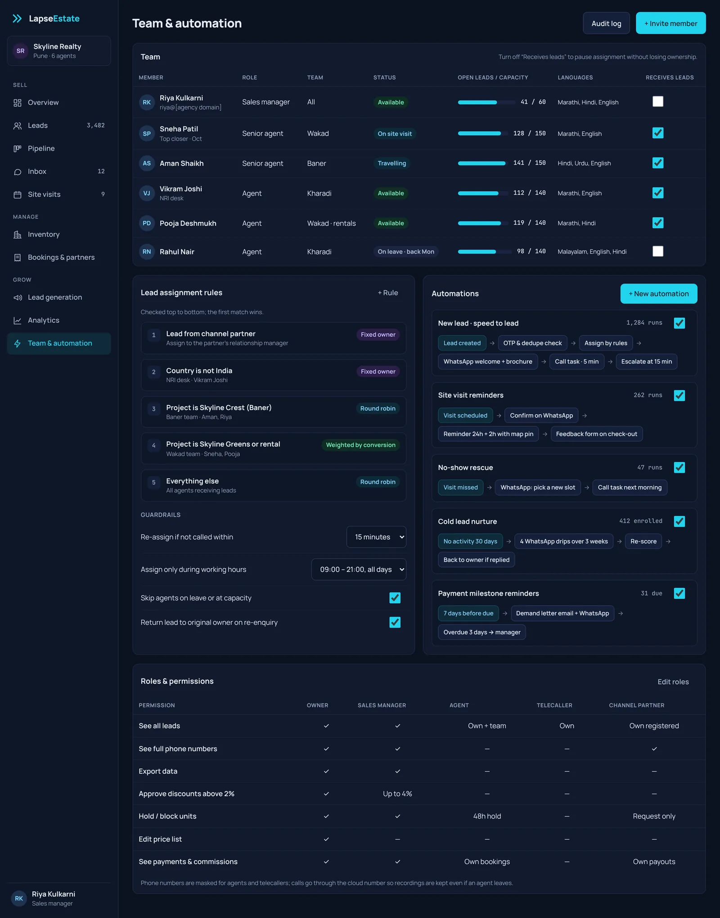Image resolution: width=720 pixels, height=918 pixels.
Task: Click Aman Shaikh's AS avatar
Action: click(147, 163)
